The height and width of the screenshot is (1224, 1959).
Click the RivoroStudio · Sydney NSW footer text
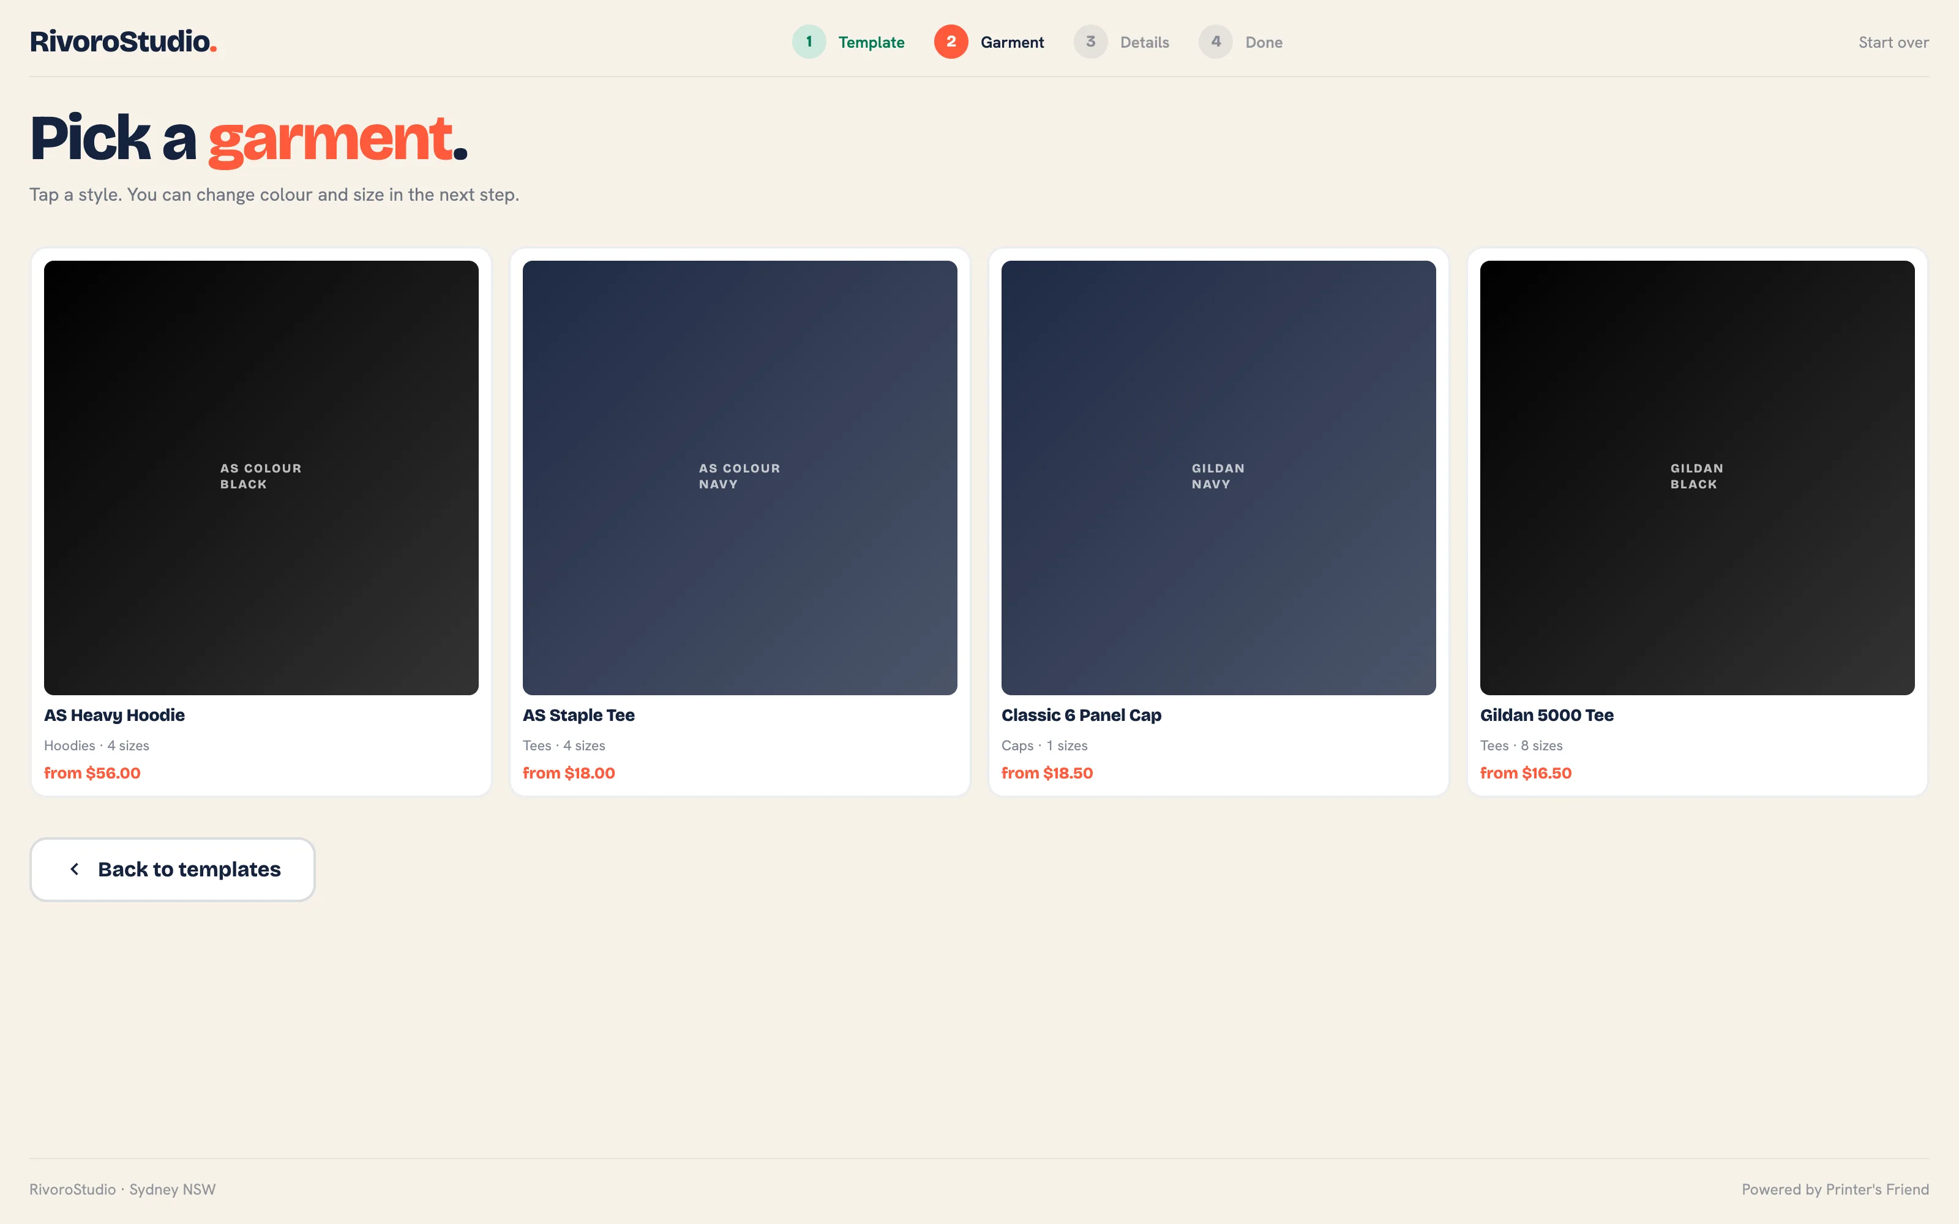(122, 1189)
